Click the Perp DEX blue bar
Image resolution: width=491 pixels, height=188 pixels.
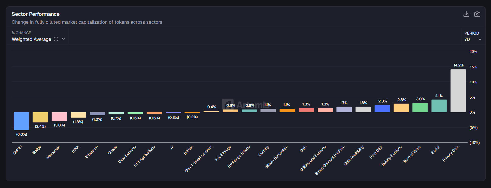(382, 109)
